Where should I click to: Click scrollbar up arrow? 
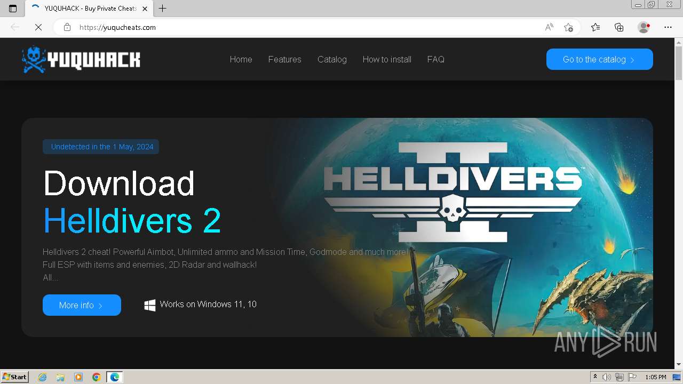click(678, 42)
